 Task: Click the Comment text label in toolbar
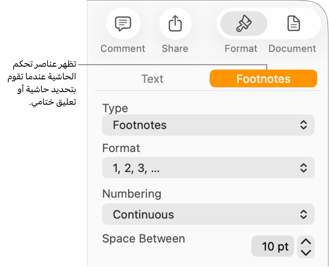click(123, 48)
